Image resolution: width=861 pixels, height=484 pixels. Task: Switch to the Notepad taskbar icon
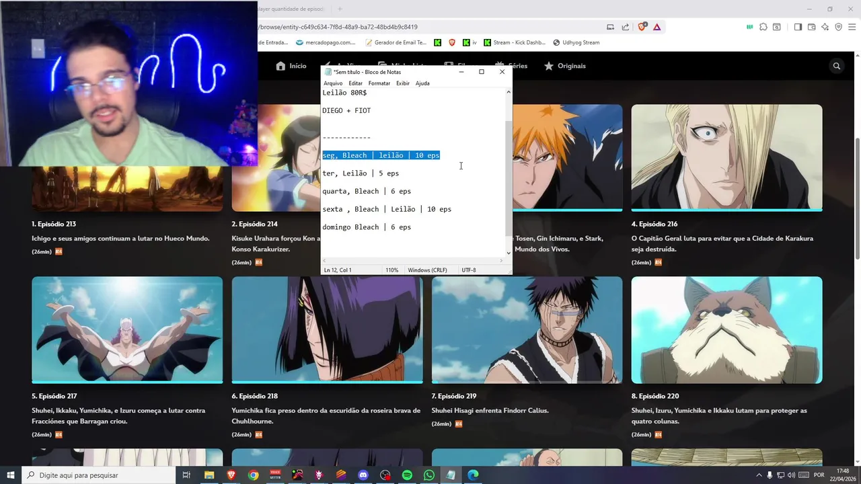point(451,475)
